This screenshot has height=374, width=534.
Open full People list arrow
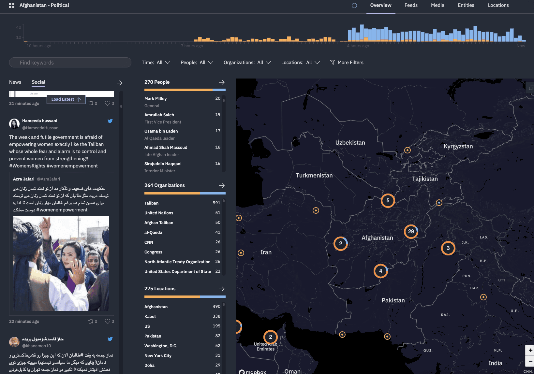pyautogui.click(x=222, y=82)
